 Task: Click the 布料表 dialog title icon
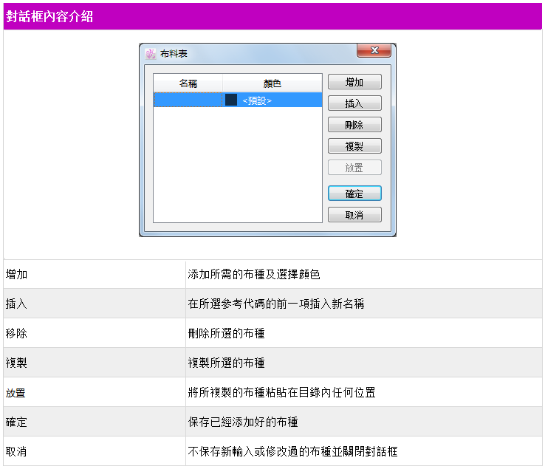coord(151,54)
